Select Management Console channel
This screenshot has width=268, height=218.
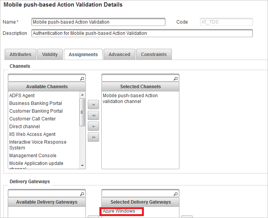[33, 156]
